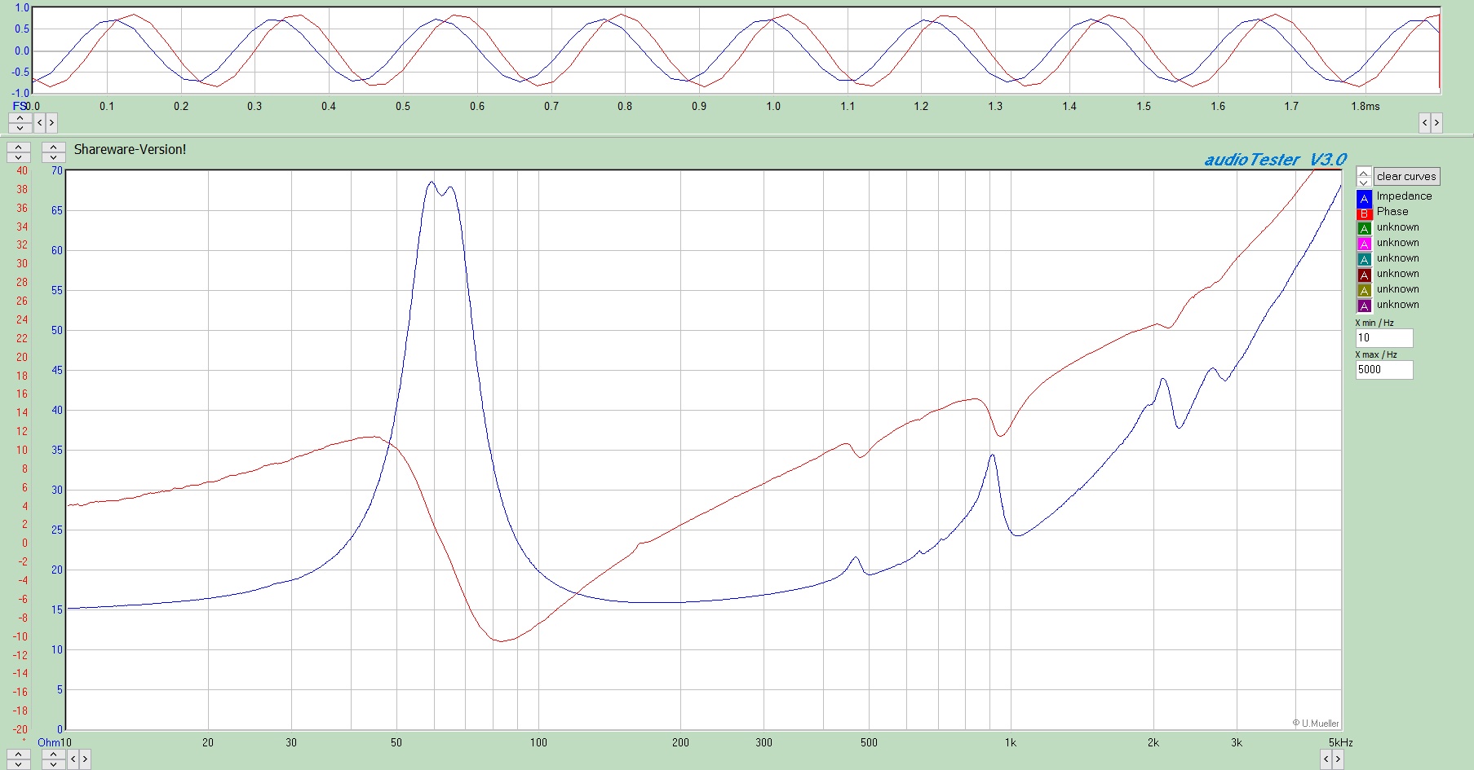Click right arrow below Ohm label at bottom-left
Image resolution: width=1474 pixels, height=770 pixels.
pos(85,759)
